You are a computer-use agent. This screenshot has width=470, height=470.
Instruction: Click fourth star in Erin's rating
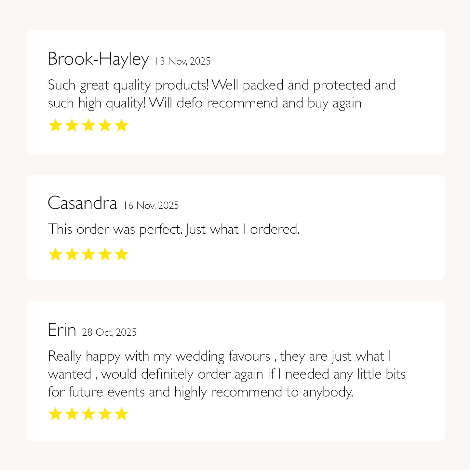click(105, 414)
